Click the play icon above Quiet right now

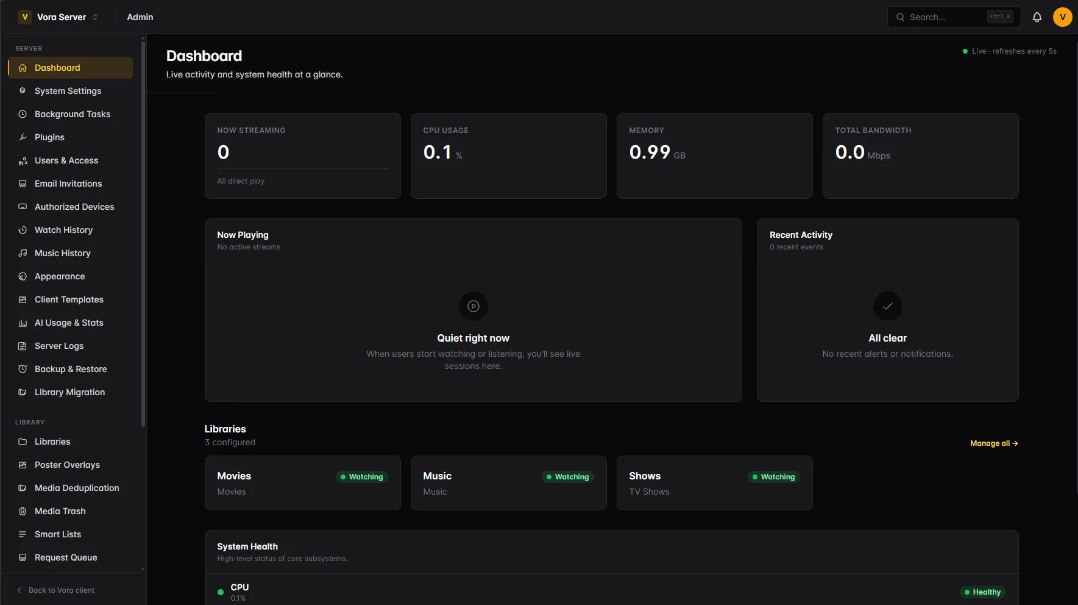coord(473,306)
